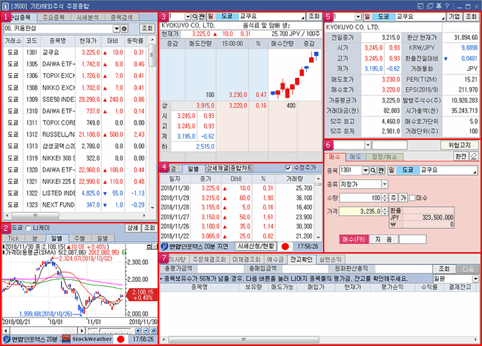Click the 일 market badge in order panel
This screenshot has height=346, width=482.
[392, 170]
